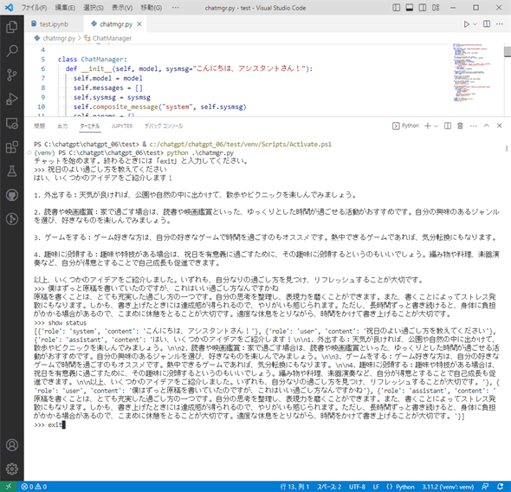511x492 pixels.
Task: Select interpreter 3.11.2 (venv: venv)
Action: click(x=448, y=487)
